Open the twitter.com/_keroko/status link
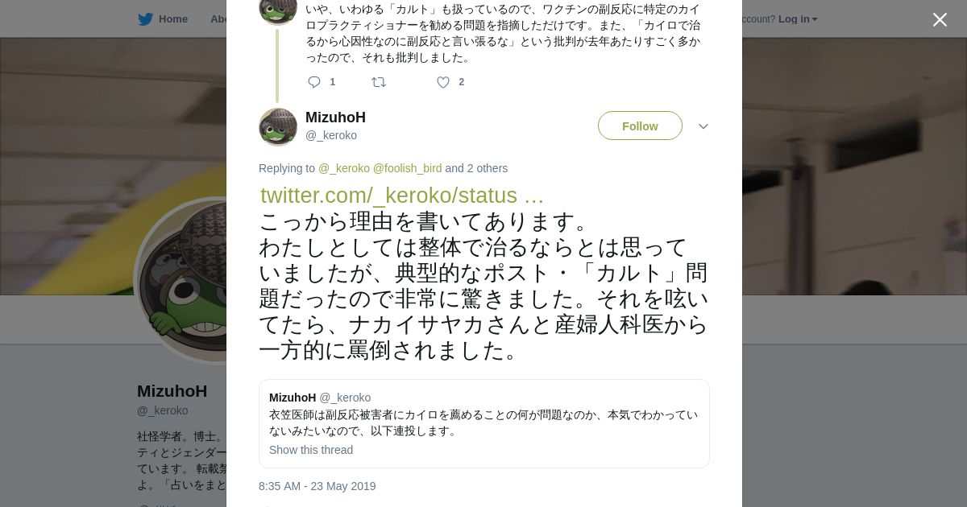967x507 pixels. pyautogui.click(x=402, y=196)
